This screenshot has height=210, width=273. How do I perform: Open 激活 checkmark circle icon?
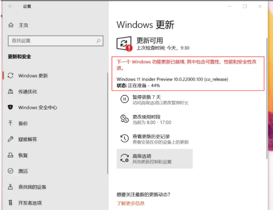(10, 171)
